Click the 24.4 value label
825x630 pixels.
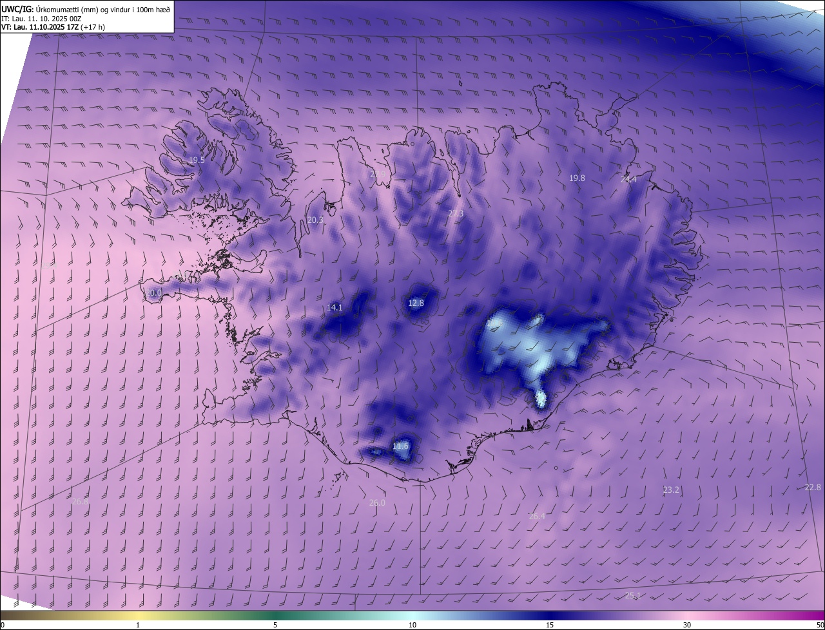point(628,180)
